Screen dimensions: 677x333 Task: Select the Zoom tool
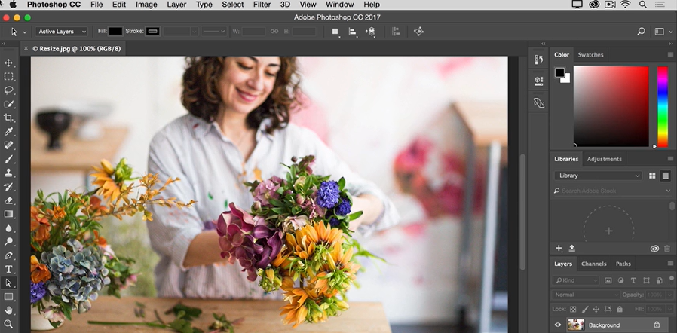tap(8, 324)
